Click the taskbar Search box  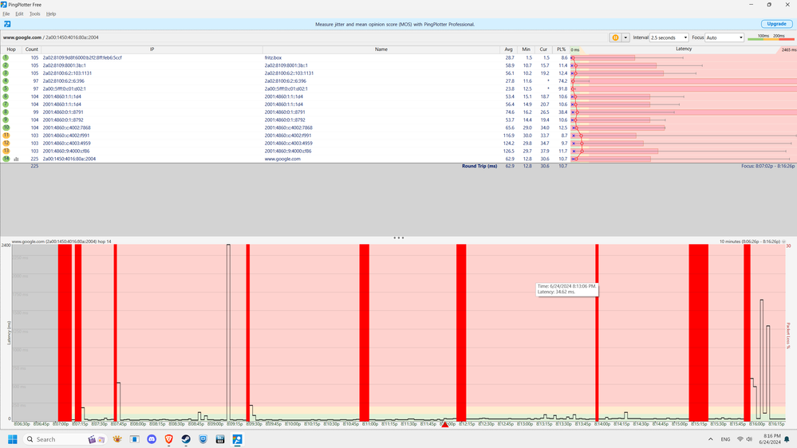click(65, 439)
